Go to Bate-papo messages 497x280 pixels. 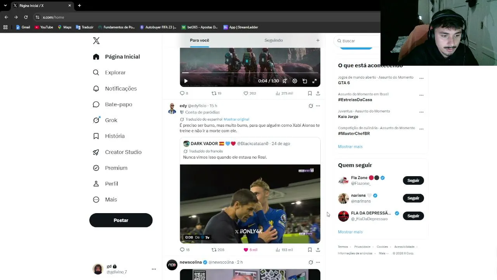(113, 105)
